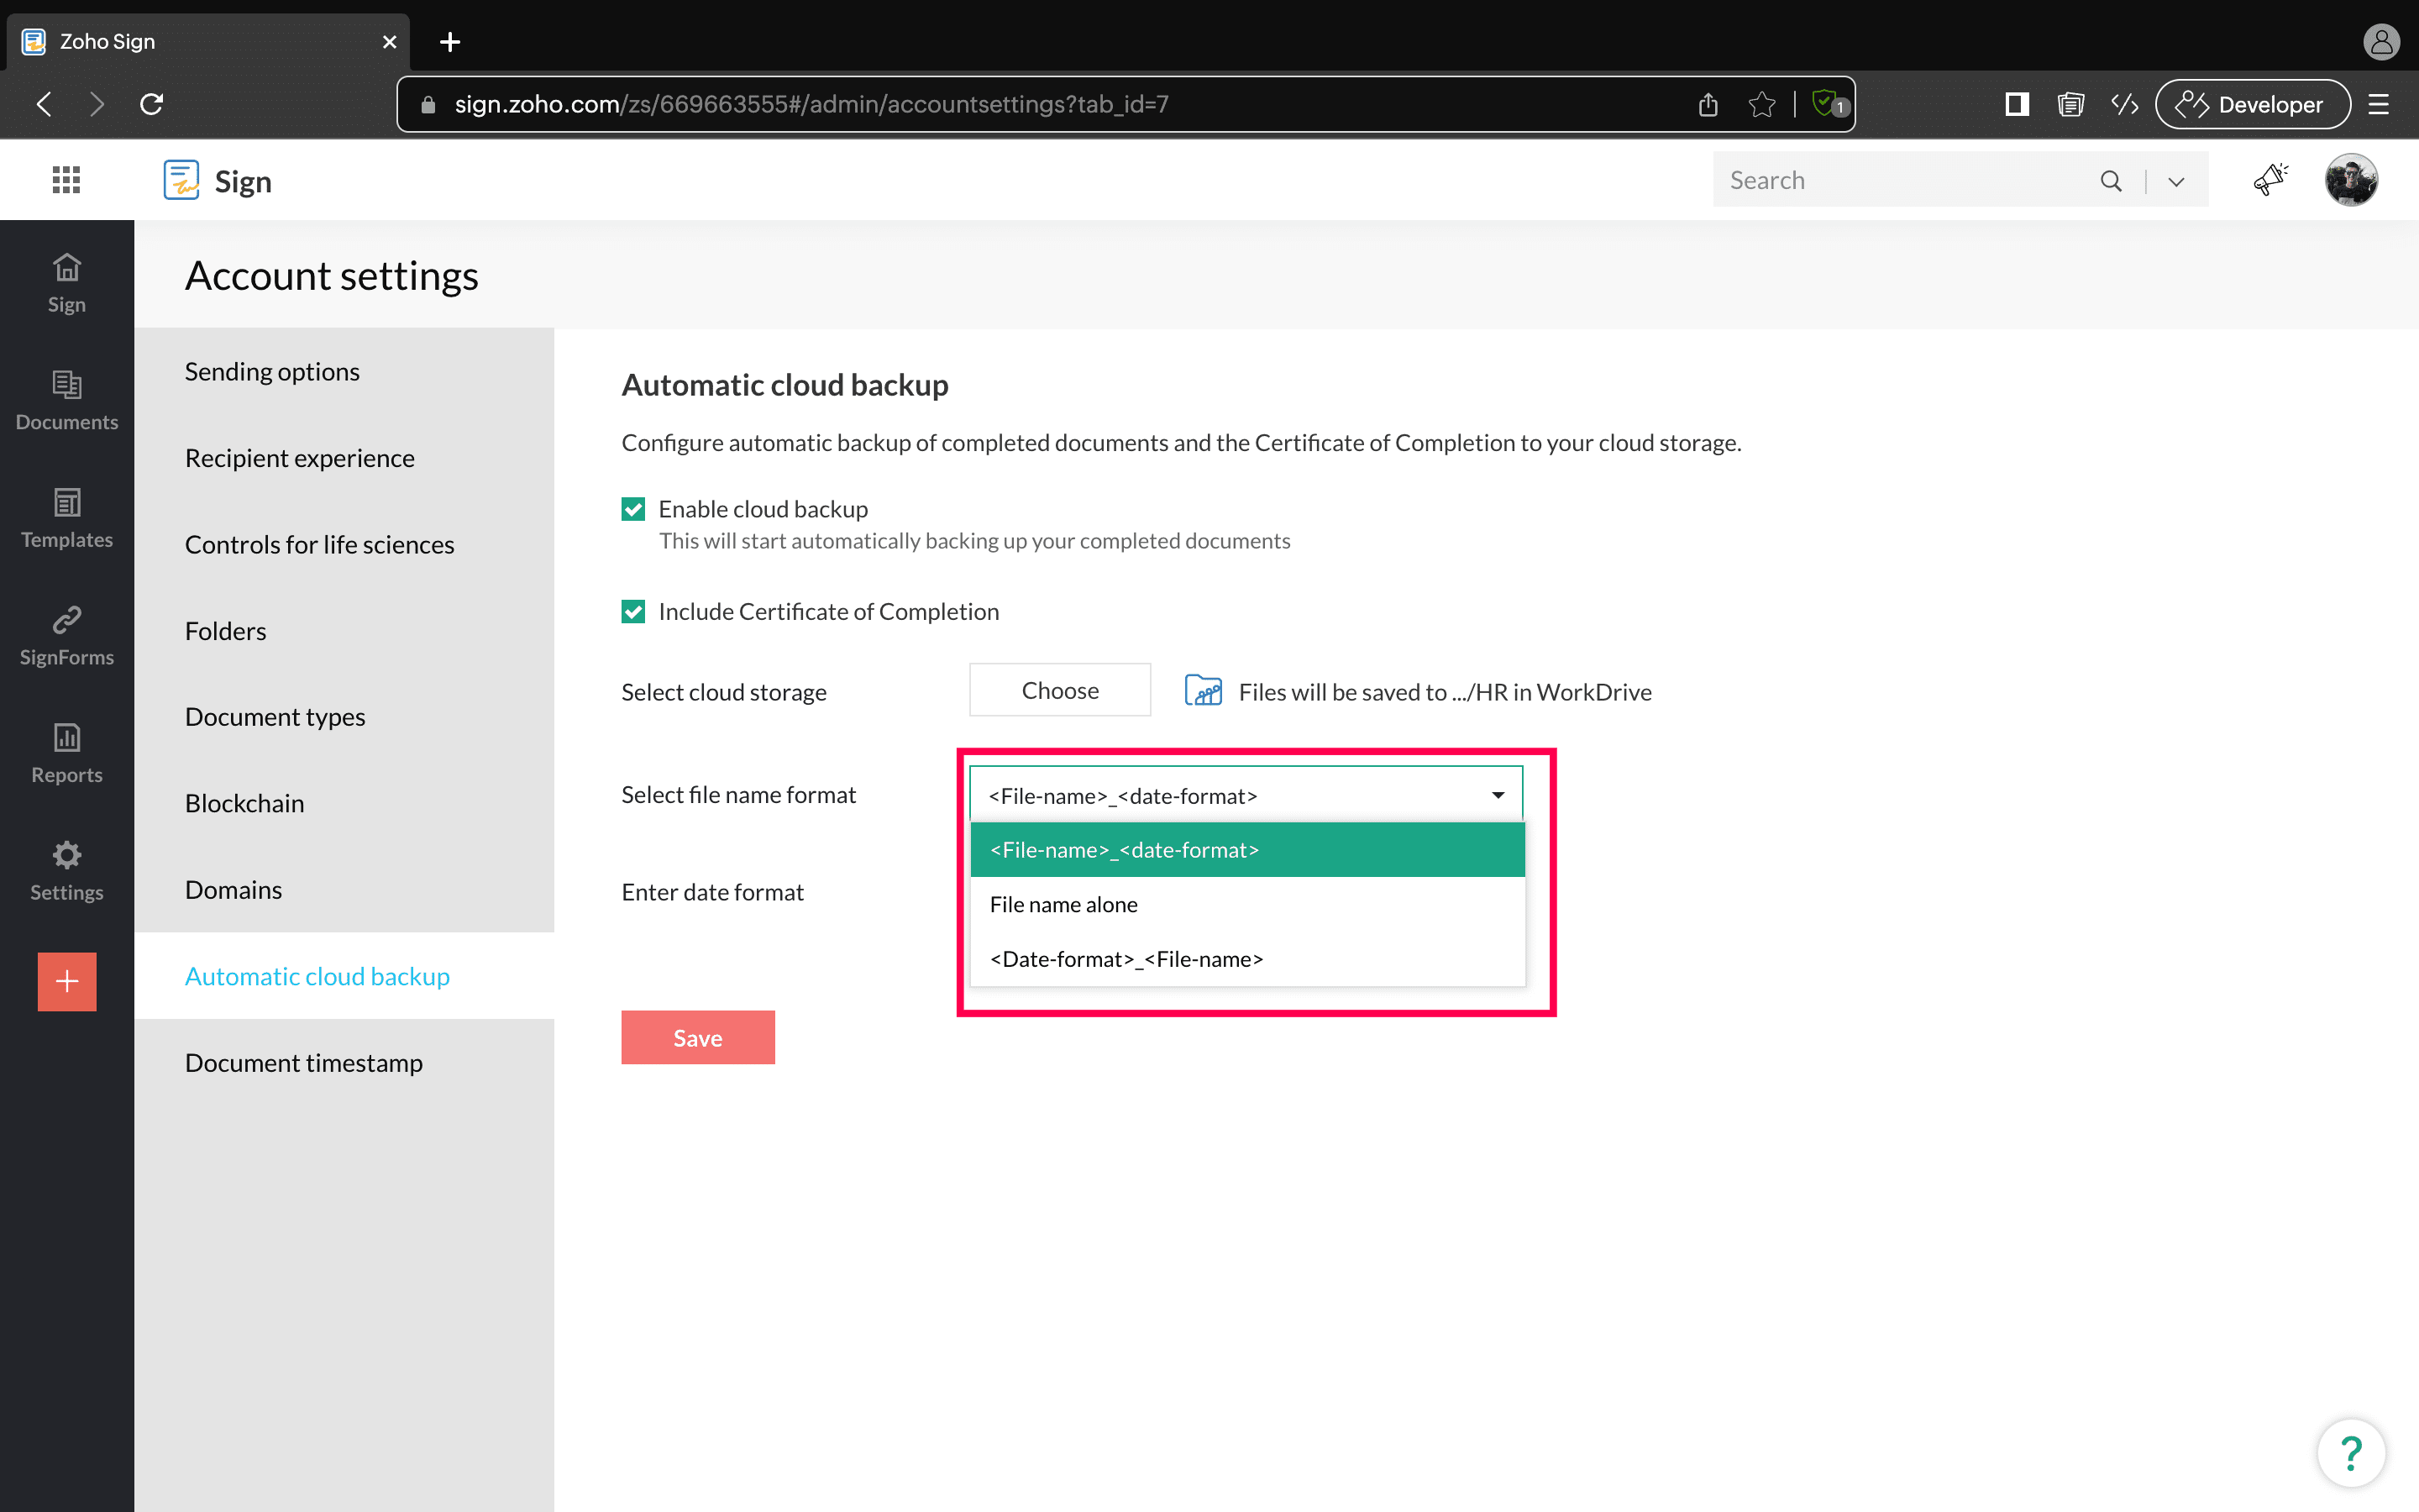Switch to Sending options tab

(x=272, y=371)
